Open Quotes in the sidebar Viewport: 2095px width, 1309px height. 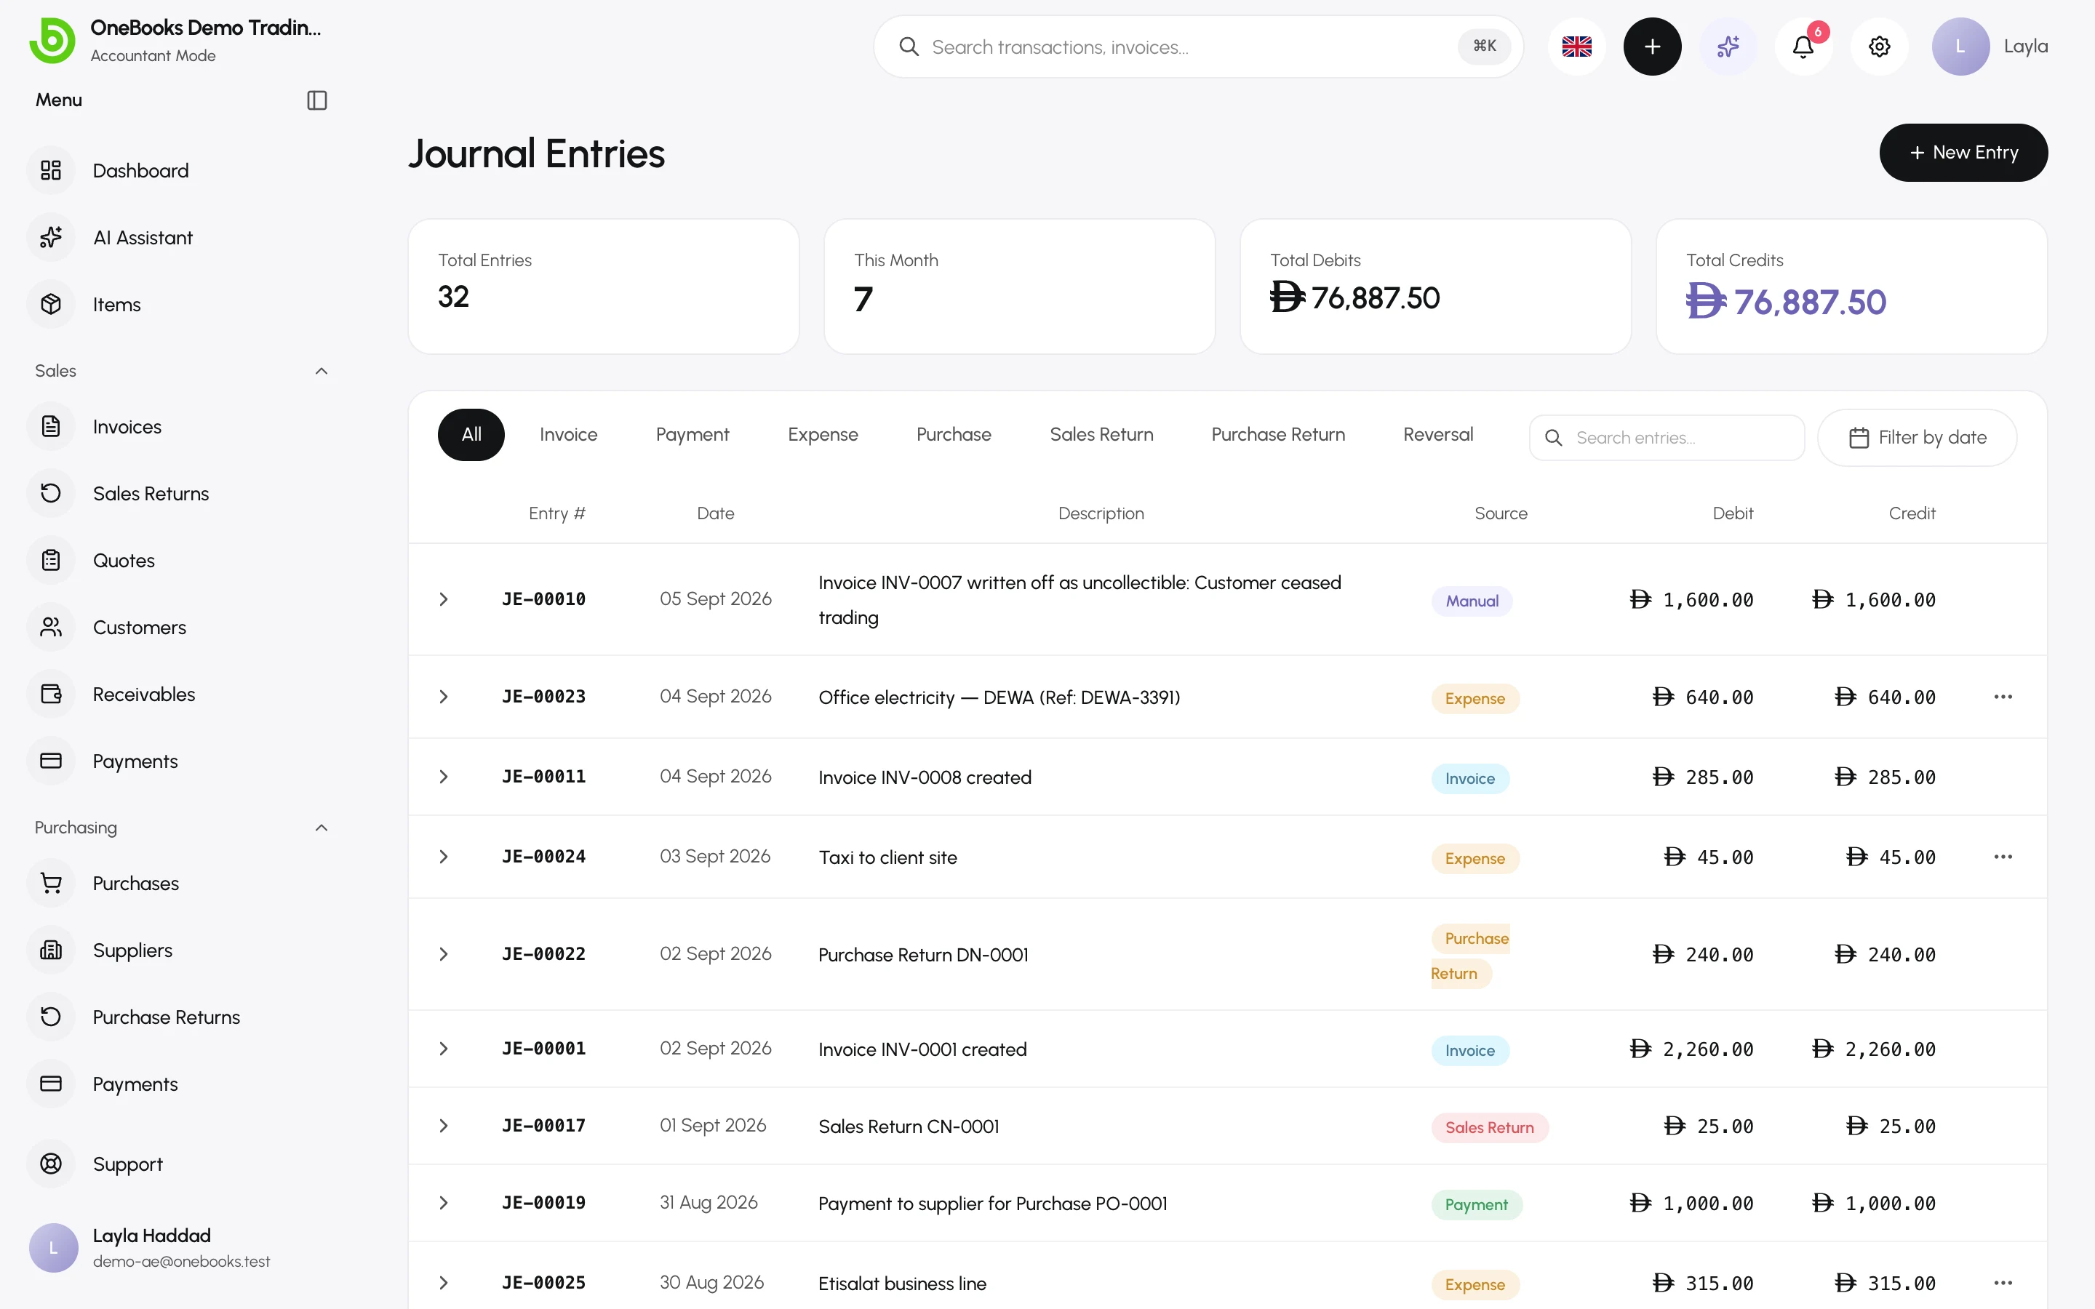click(177, 560)
